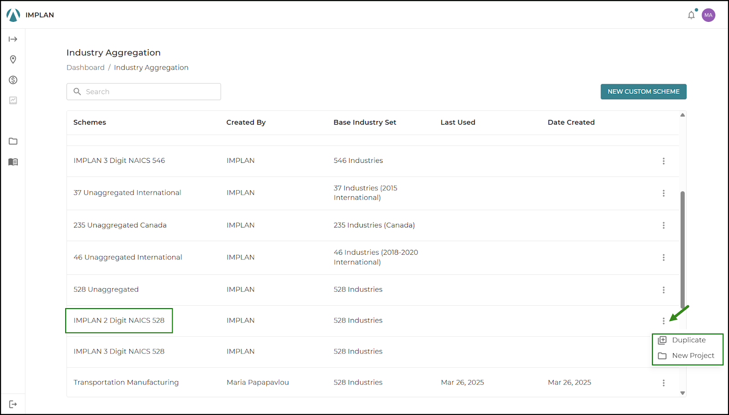Choose New Project from the context menu
This screenshot has width=729, height=415.
[688, 355]
